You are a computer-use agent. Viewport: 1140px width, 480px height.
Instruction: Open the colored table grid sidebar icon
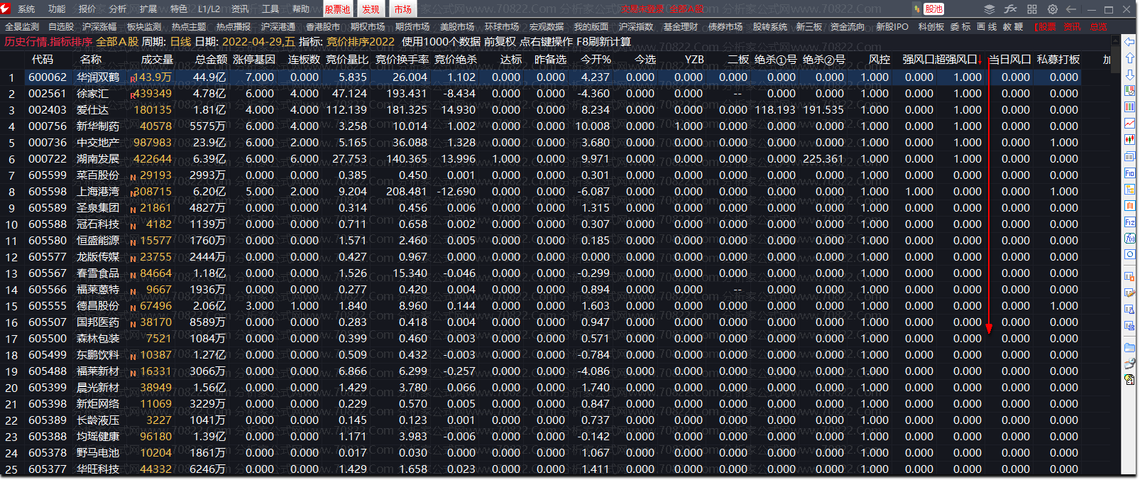point(1129,107)
